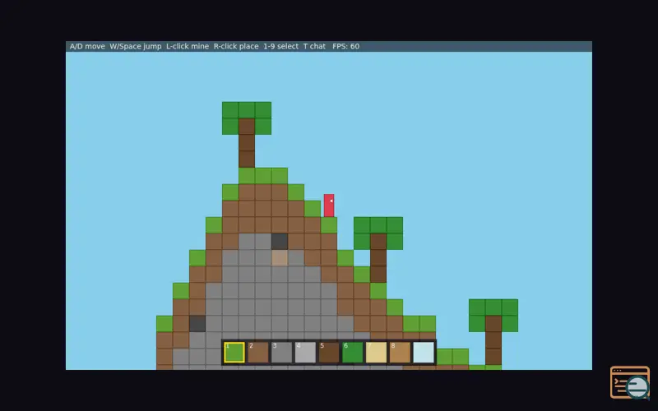
Task: Select hotbar slot 8 tan plank block
Action: coord(400,353)
